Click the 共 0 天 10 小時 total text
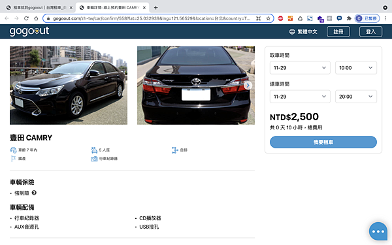The width and height of the screenshot is (392, 245). coord(296,128)
